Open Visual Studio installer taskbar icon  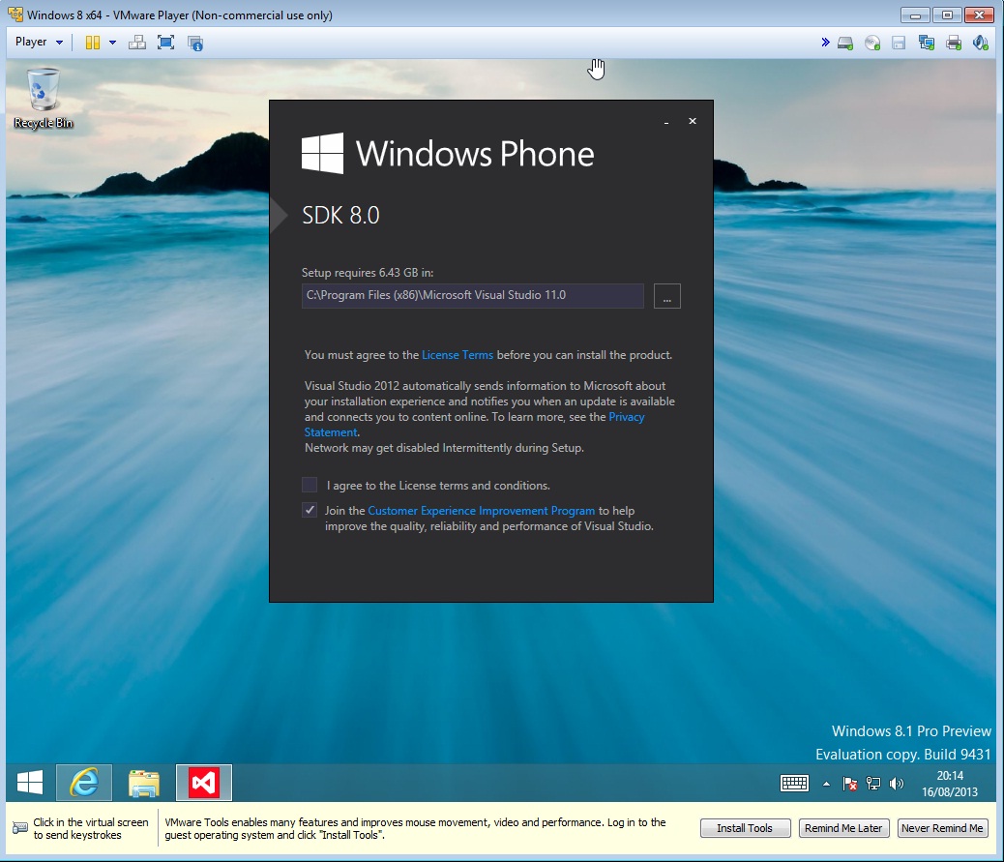pyautogui.click(x=203, y=783)
